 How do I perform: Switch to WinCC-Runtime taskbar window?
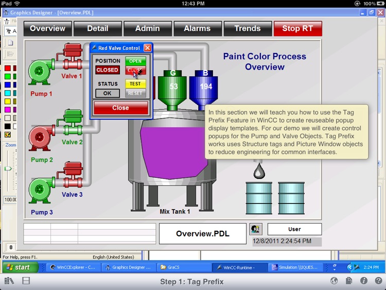tap(240, 267)
